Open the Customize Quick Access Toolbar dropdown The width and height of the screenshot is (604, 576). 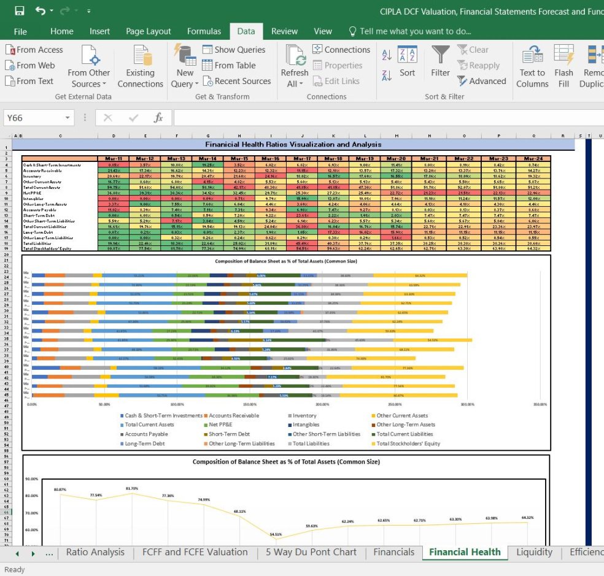pyautogui.click(x=88, y=11)
